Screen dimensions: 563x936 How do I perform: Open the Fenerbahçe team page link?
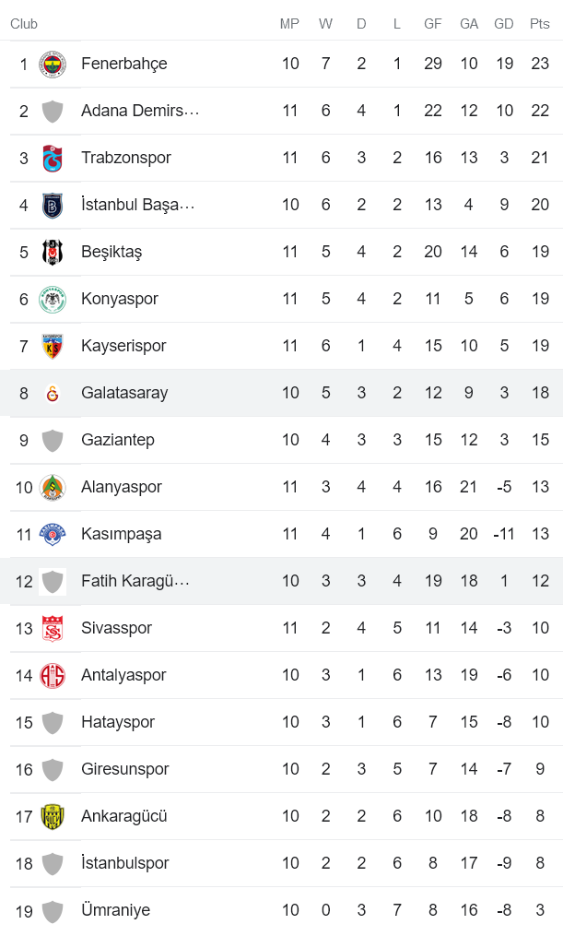coord(127,64)
